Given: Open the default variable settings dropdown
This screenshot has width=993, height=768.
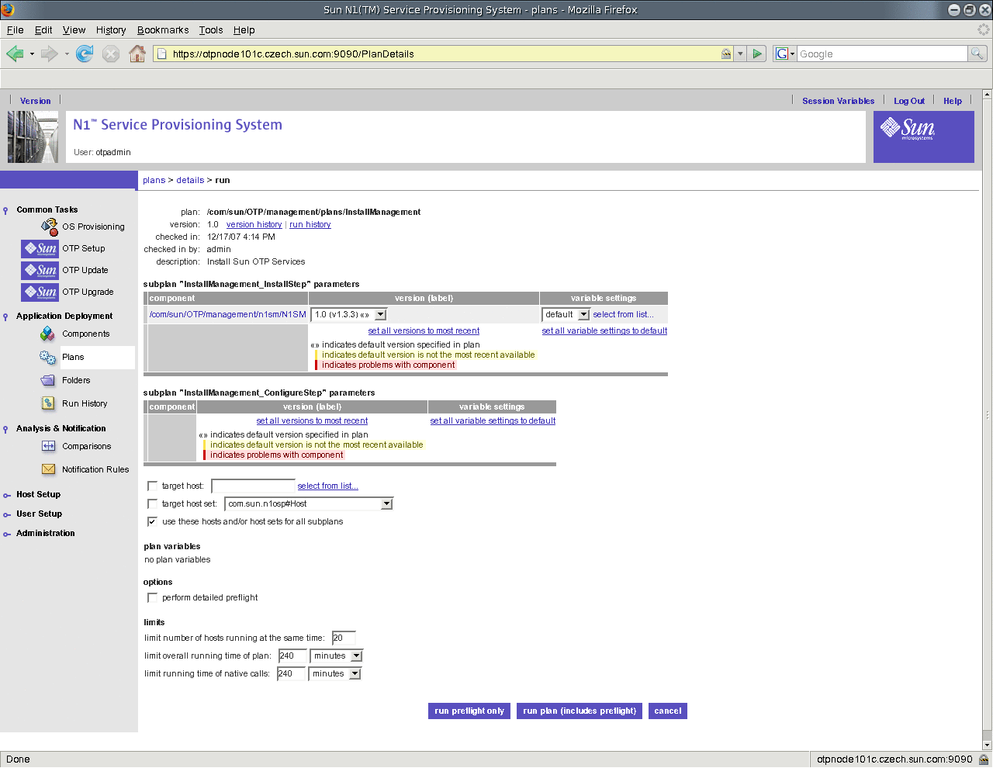Looking at the screenshot, I should [566, 314].
